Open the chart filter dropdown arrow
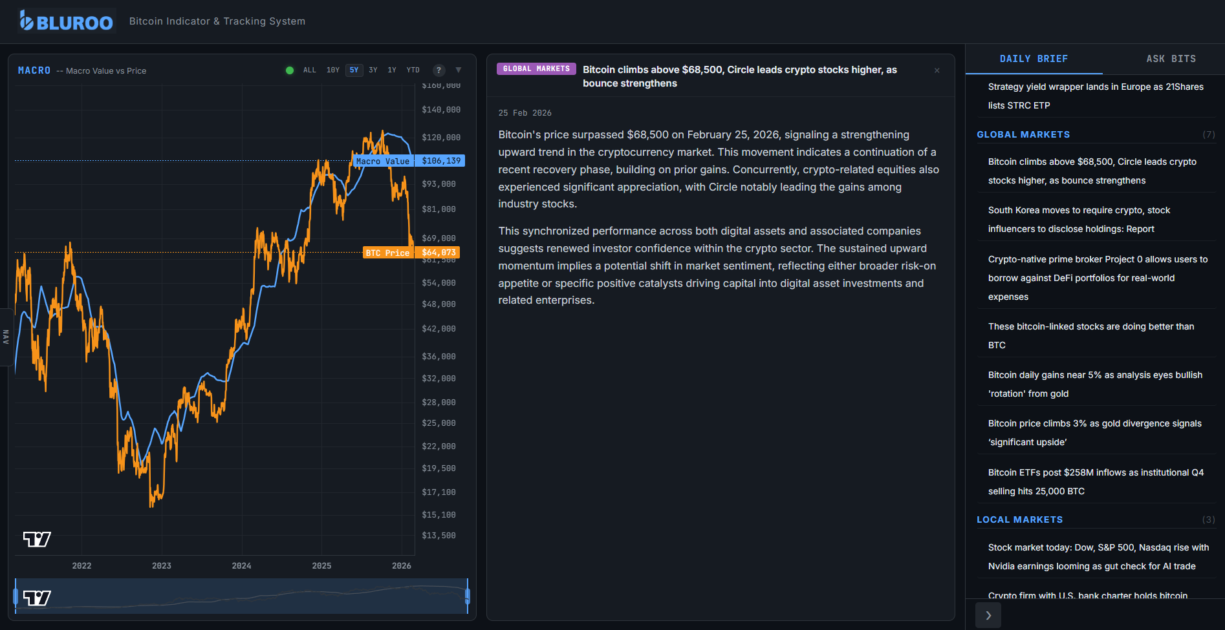This screenshot has height=630, width=1225. pos(459,70)
